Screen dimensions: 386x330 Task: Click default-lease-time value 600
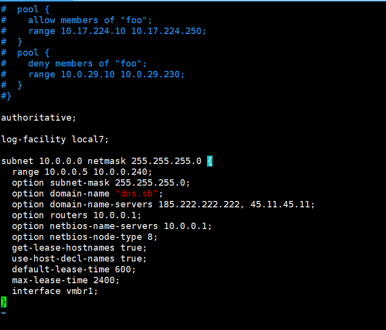pyautogui.click(x=123, y=269)
